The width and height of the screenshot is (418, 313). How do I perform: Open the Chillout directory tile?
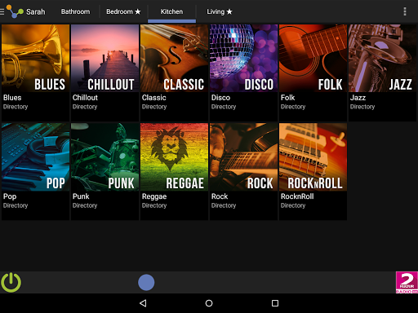tap(104, 73)
